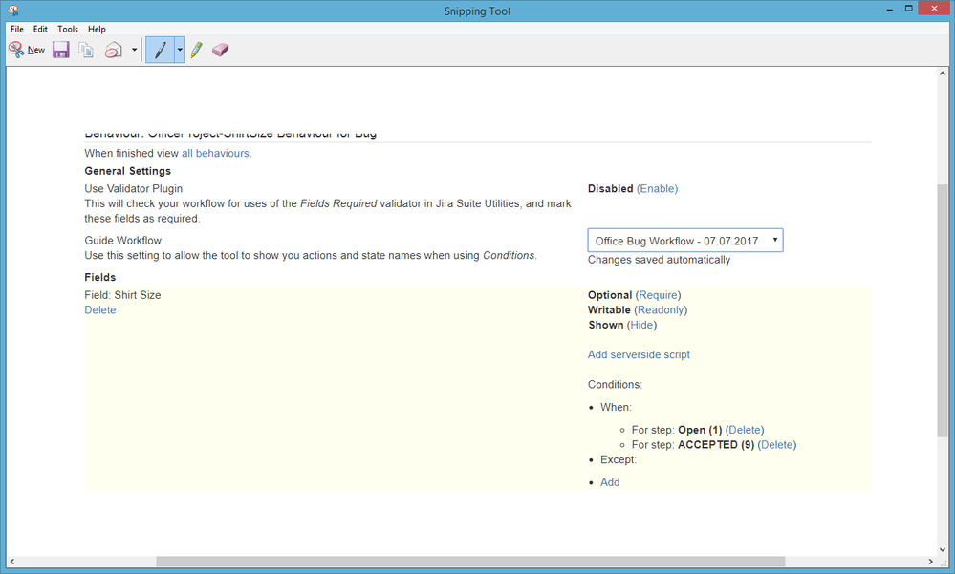Open the Tools menu

[x=68, y=29]
